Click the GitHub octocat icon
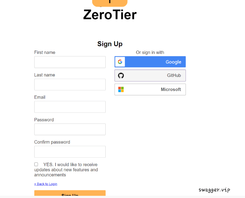This screenshot has width=245, height=198. (121, 75)
